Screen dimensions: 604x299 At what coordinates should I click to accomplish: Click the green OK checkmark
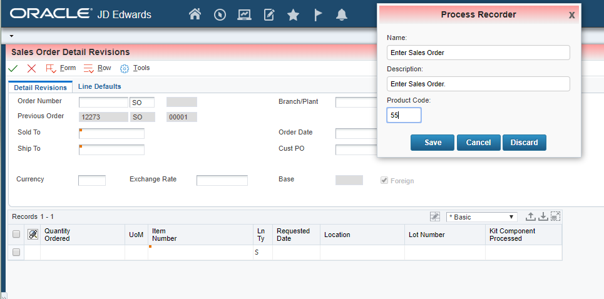coord(13,69)
